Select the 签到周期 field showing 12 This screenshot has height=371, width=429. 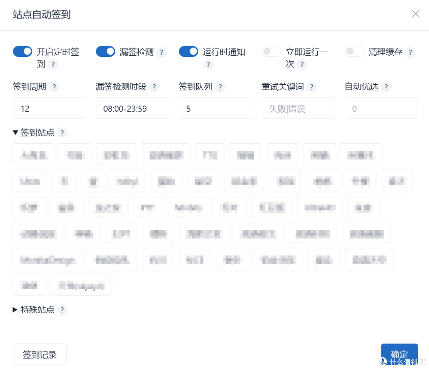pos(49,108)
